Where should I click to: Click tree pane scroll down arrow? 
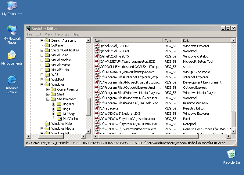pyautogui.click(x=88, y=132)
